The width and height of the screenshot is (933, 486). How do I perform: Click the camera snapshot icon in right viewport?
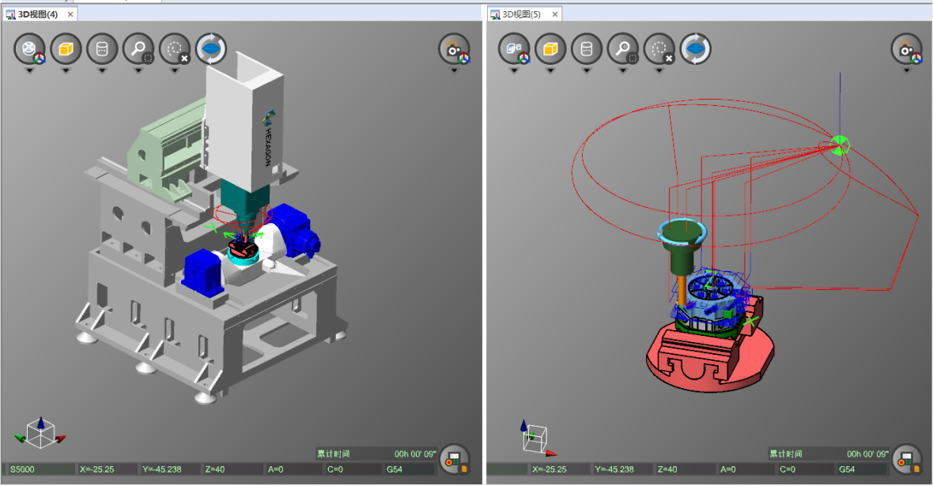pos(906,49)
